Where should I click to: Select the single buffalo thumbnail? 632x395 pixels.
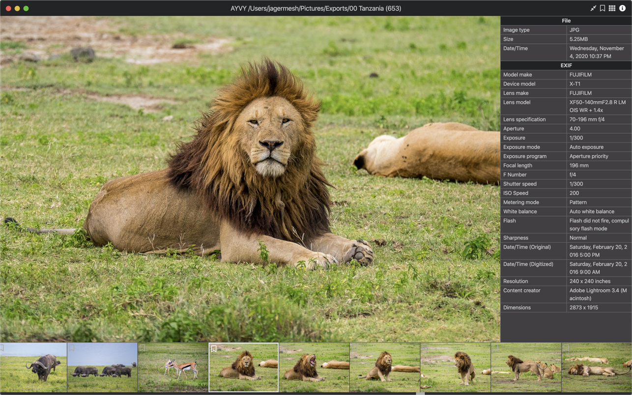tap(33, 367)
